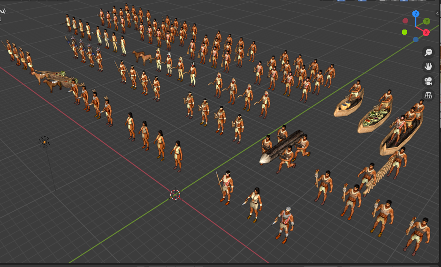Viewport: 441px width, 267px height.
Task: Click the negative Z dark blue gizmo dot
Action: click(416, 40)
